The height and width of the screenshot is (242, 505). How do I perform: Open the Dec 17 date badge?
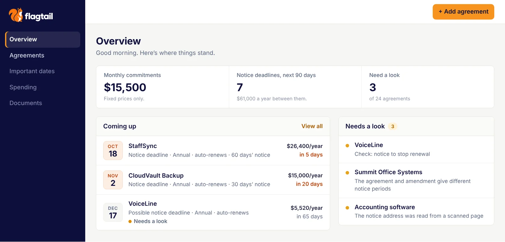113,212
